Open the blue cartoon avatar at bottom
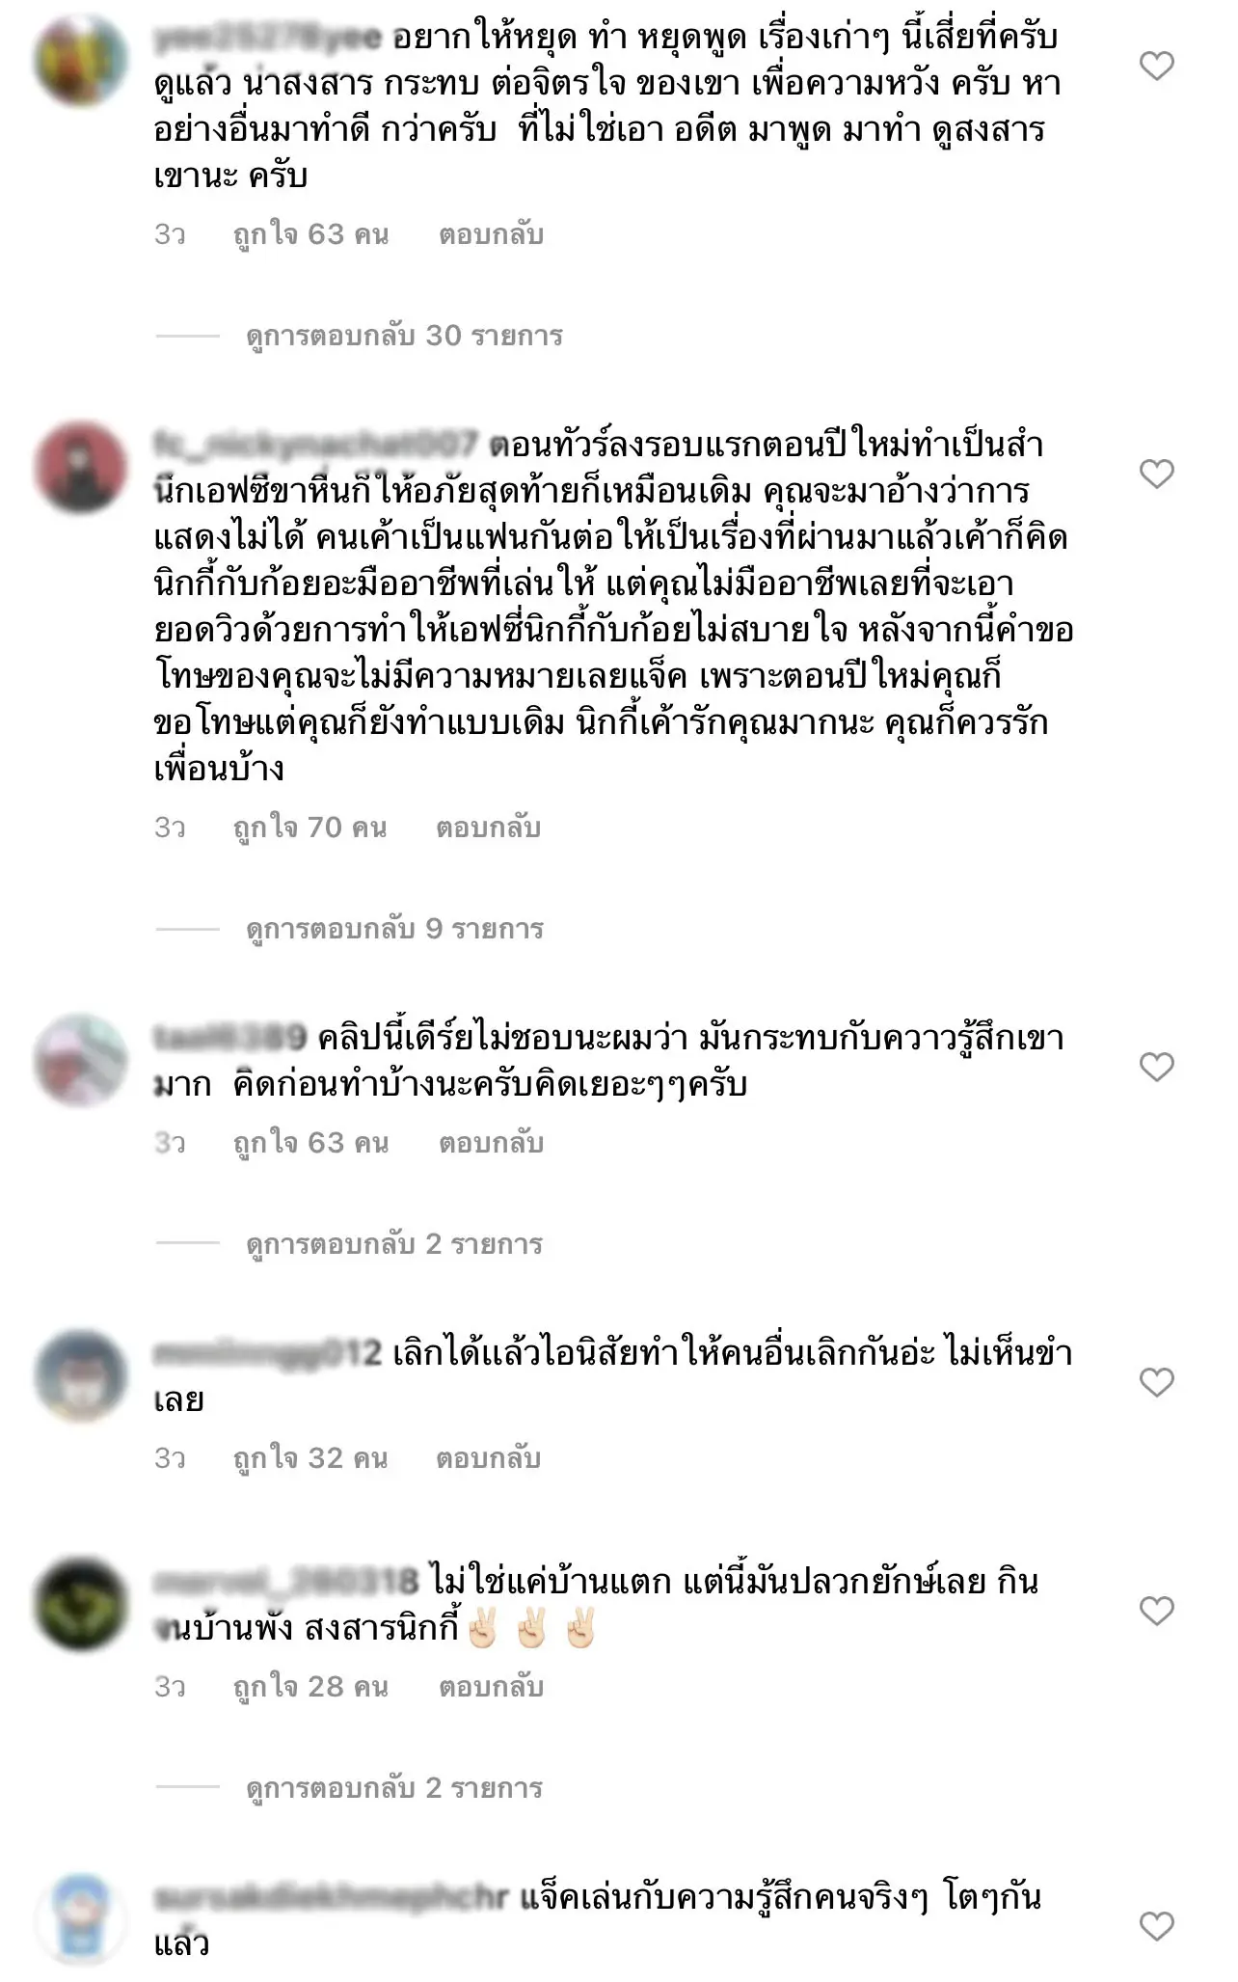This screenshot has height=1982, width=1238. coord(81,1920)
